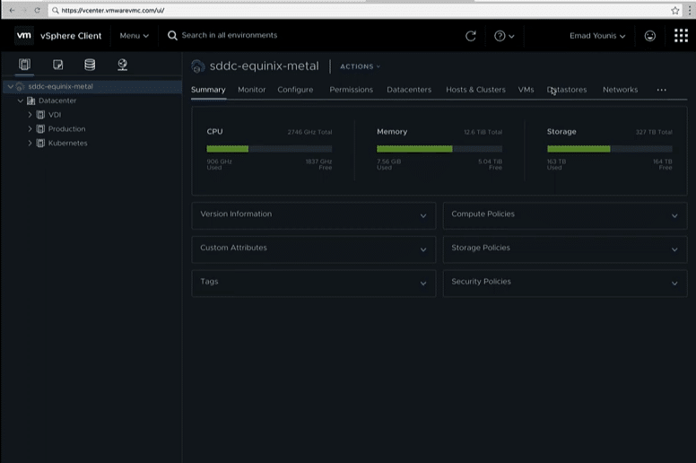The image size is (696, 463).
Task: Click the browser reload button
Action: (38, 10)
